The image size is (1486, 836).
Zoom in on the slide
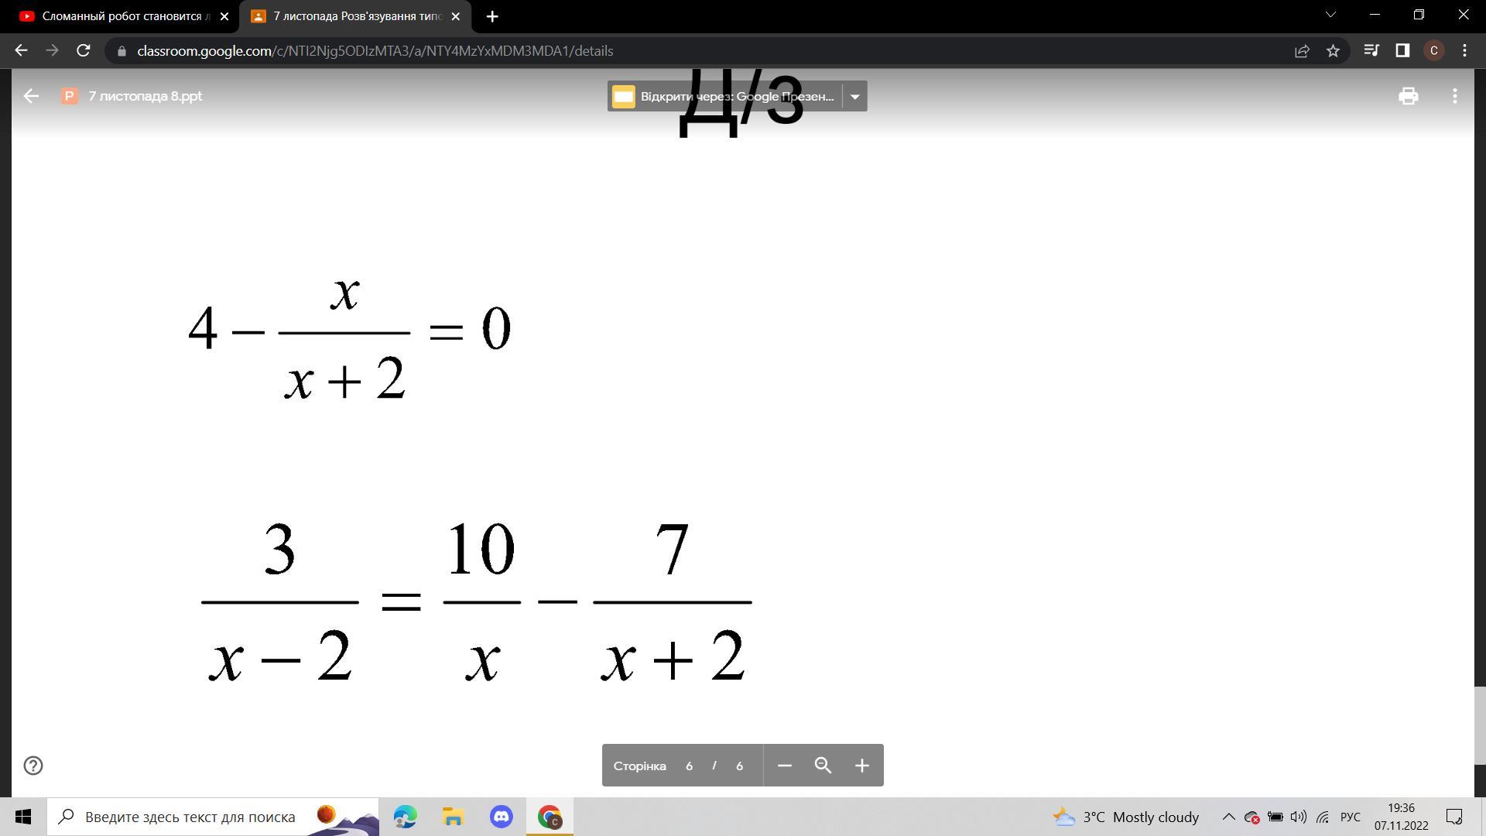861,766
